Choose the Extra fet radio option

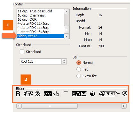[x=79, y=76]
